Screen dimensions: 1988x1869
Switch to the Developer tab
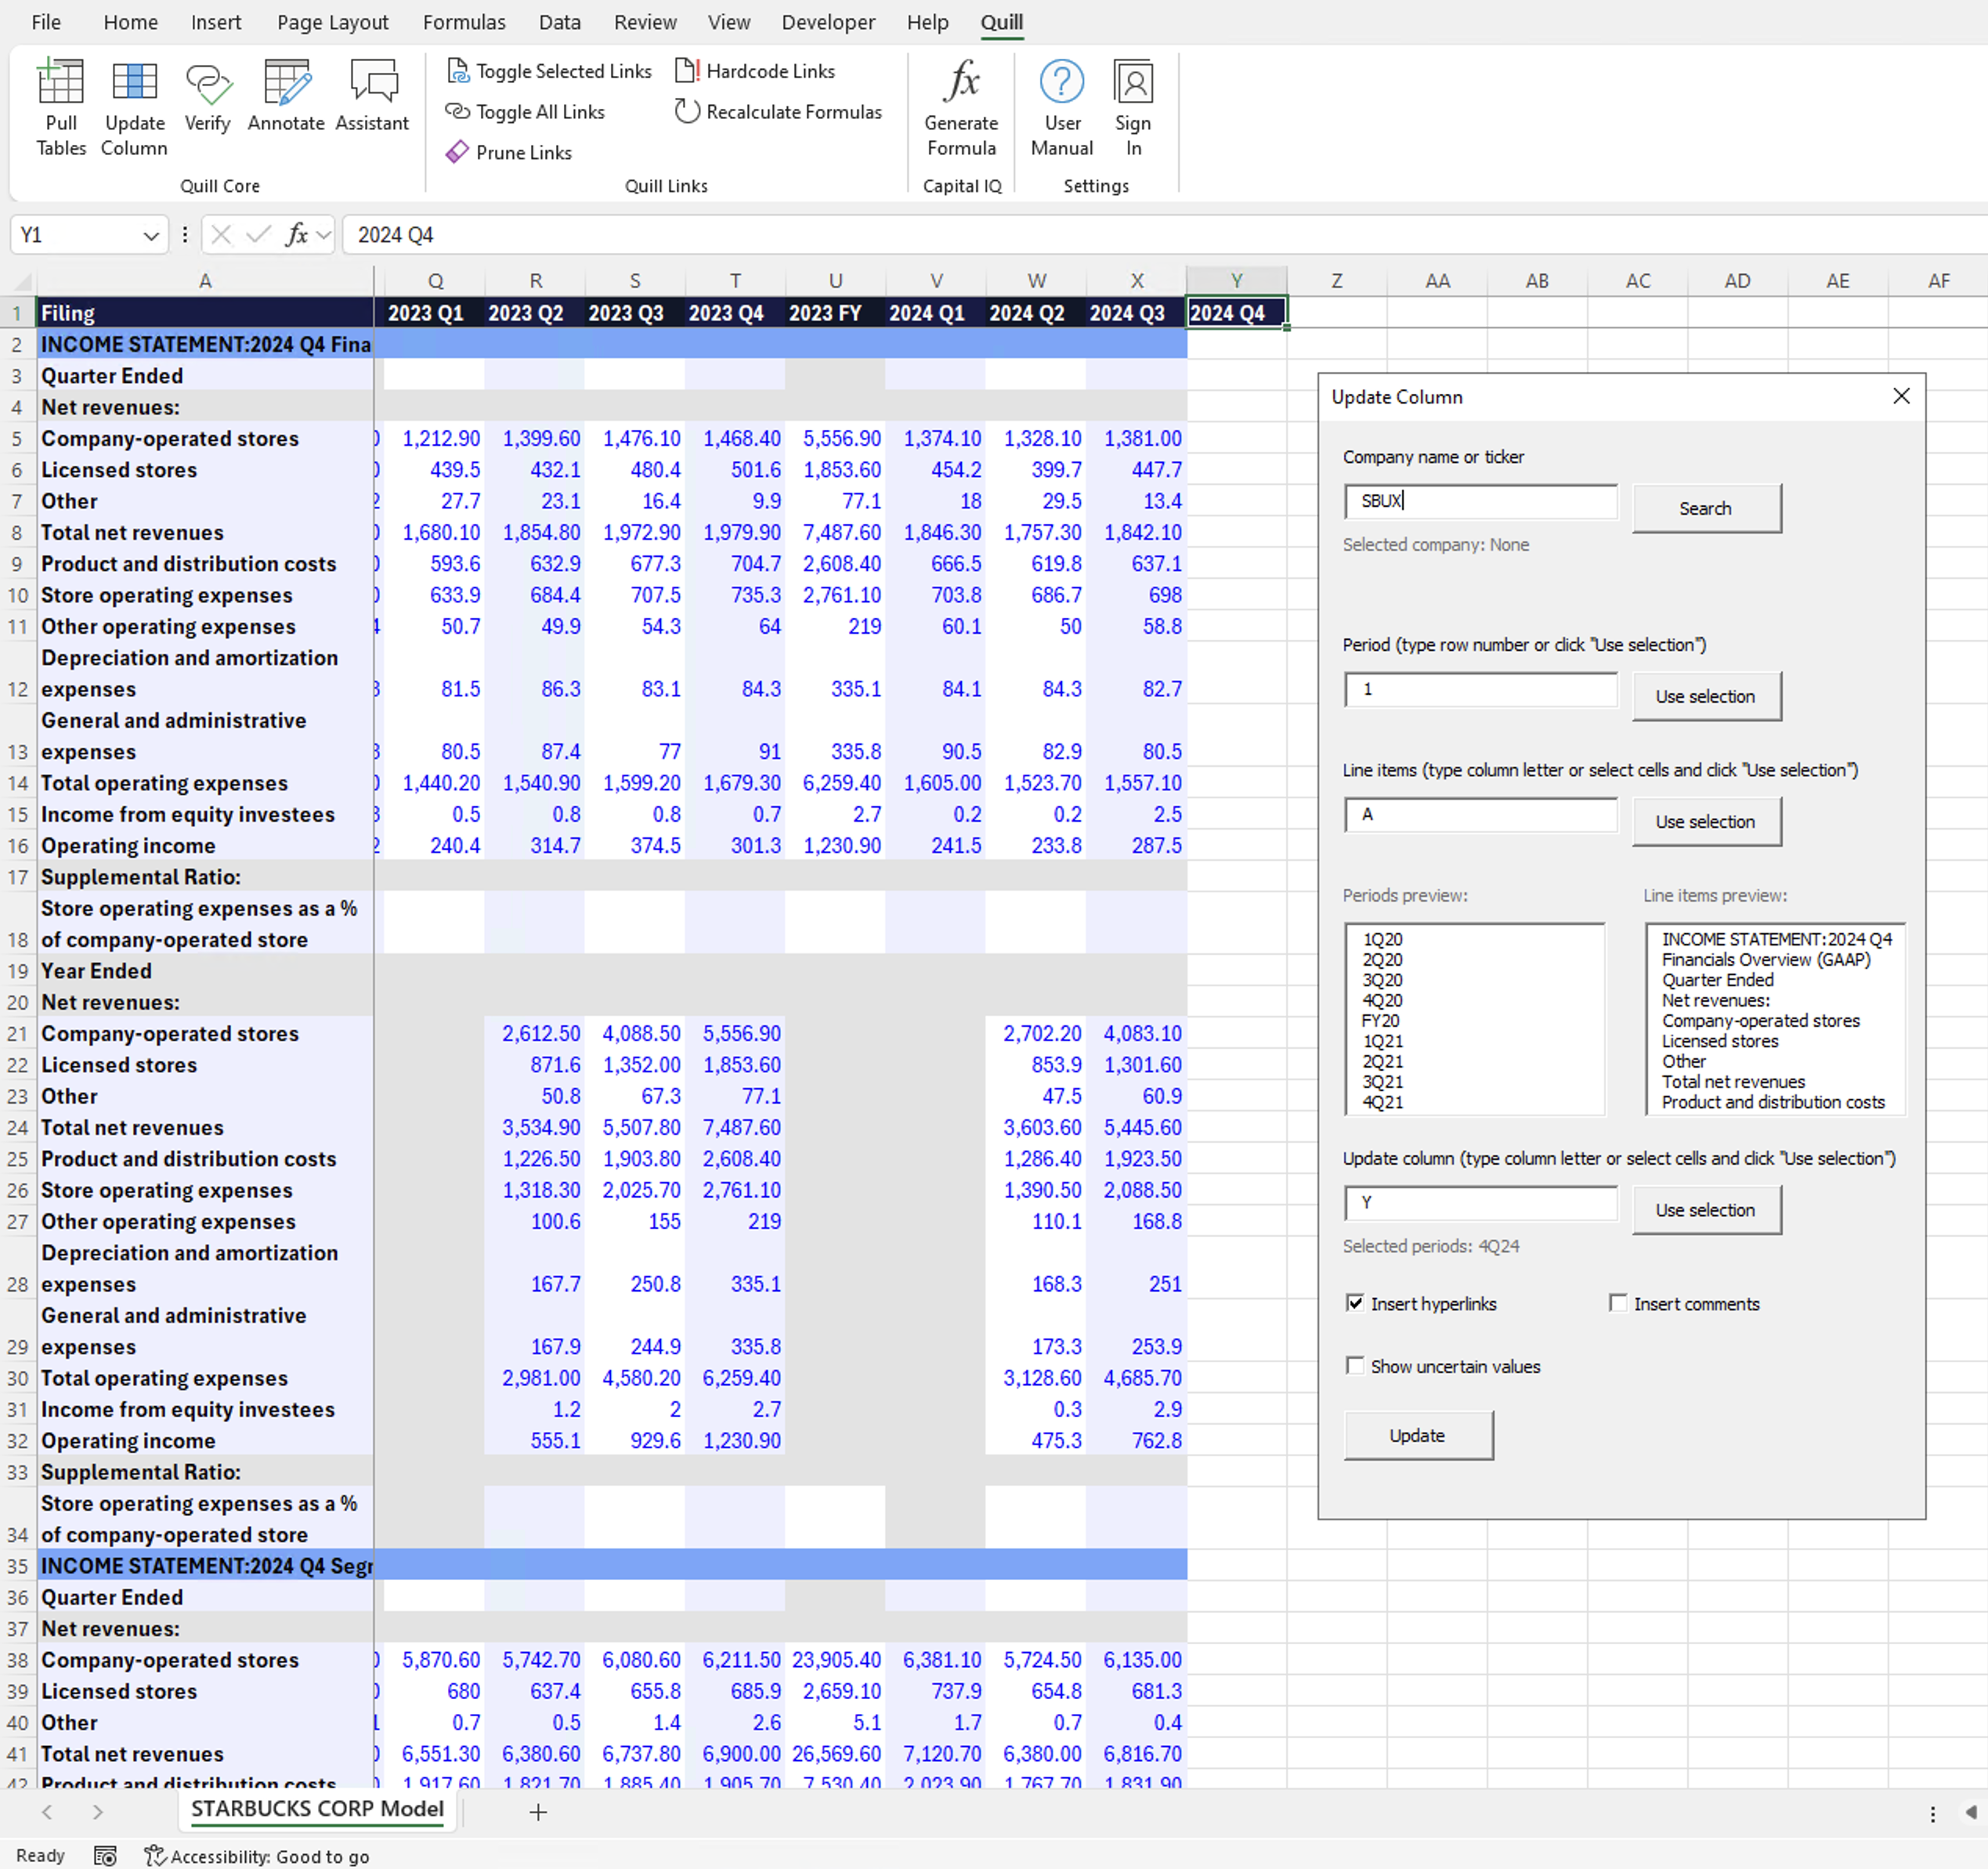tap(828, 22)
